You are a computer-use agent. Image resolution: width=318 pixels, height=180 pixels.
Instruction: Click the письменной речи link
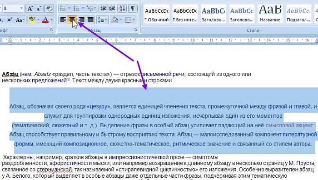click(163, 74)
